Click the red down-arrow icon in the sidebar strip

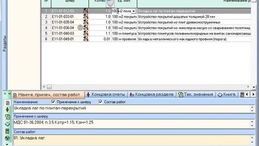pos(7,110)
